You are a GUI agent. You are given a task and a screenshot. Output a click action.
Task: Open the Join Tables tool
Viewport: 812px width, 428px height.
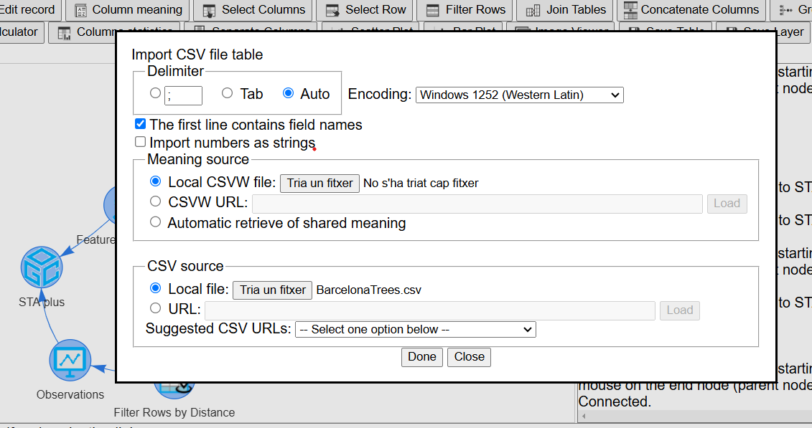pyautogui.click(x=565, y=10)
